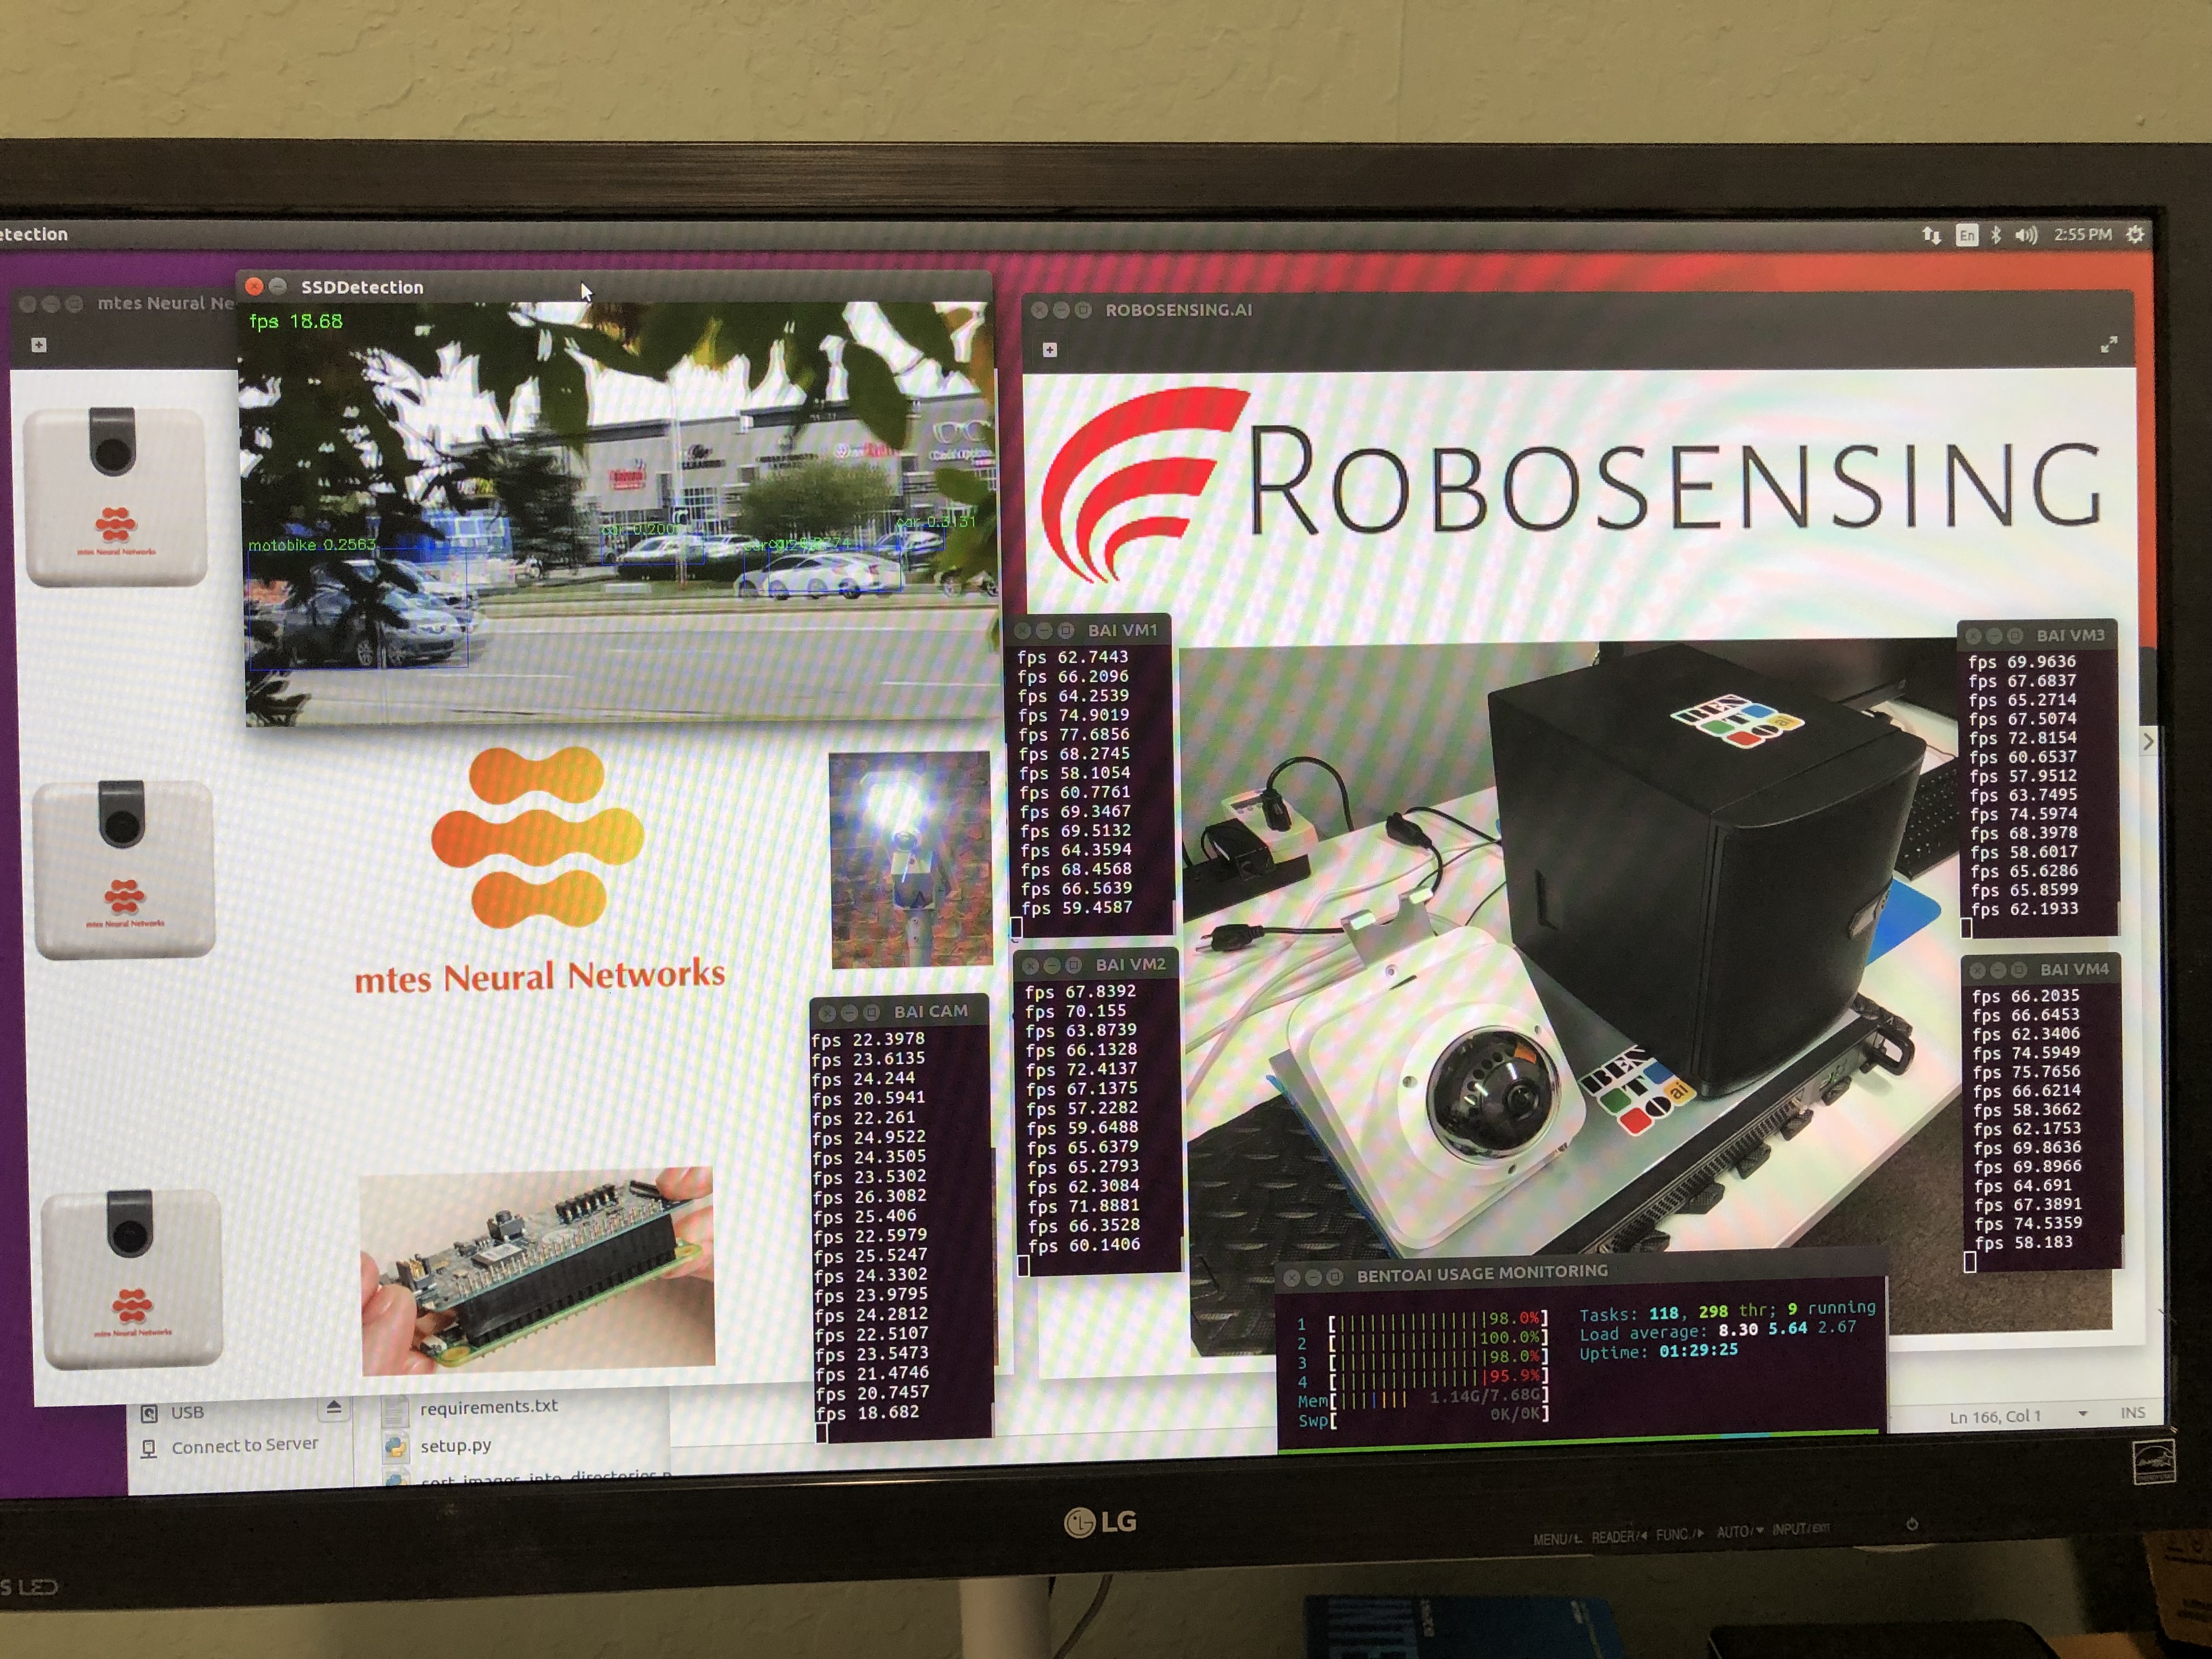Screen dimensions: 2212x1659
Task: Click the network up/down arrows indicator
Action: [1931, 235]
